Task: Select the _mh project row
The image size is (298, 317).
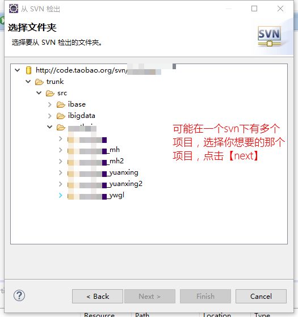Action: click(94, 150)
